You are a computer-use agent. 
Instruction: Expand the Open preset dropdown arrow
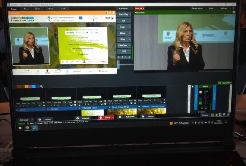(x=43, y=9)
